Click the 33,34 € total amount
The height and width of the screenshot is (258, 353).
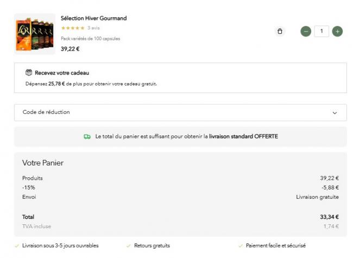click(329, 217)
